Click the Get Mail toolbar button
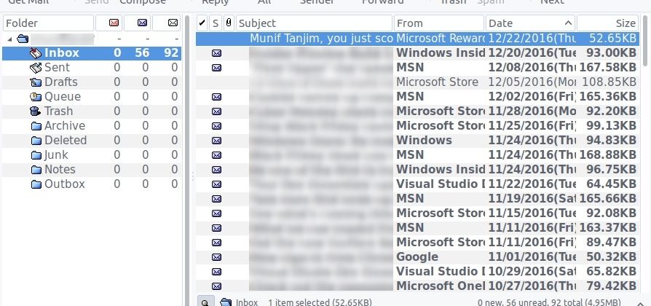Viewport: 651px width, 306px height. pos(28,2)
